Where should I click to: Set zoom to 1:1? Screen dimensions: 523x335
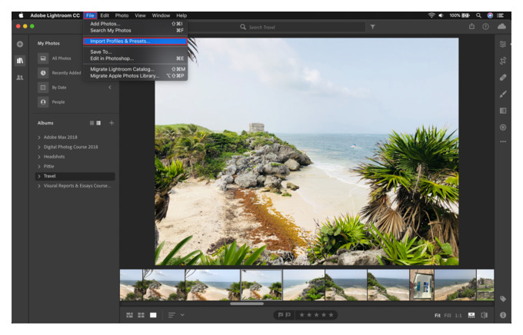coord(458,315)
